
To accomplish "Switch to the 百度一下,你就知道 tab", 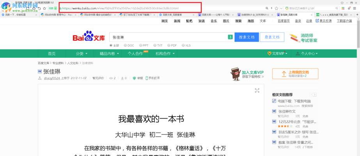I will [x=19, y=15].
